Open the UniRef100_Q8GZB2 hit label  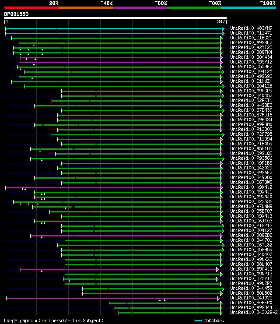[x=251, y=236]
